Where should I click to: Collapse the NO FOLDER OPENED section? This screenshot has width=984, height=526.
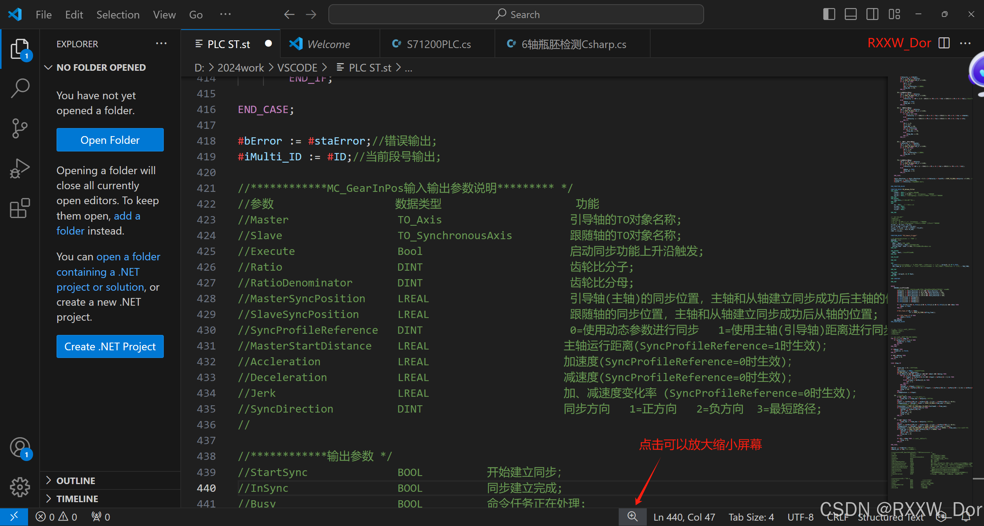pyautogui.click(x=101, y=67)
